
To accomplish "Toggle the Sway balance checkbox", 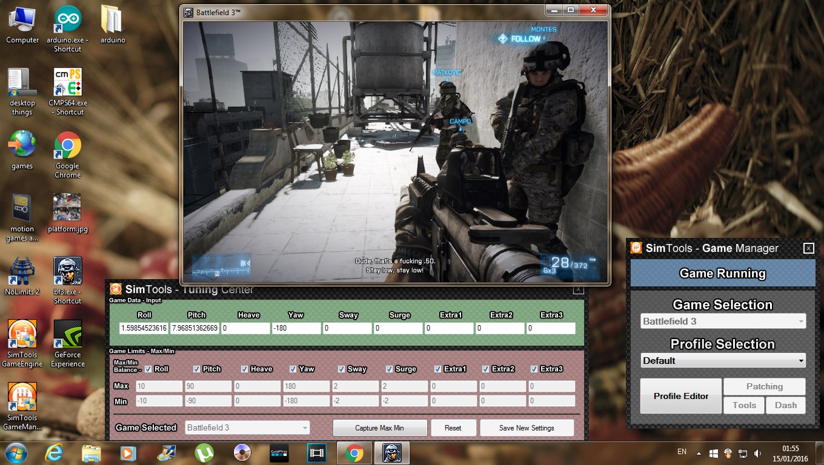I will [341, 369].
